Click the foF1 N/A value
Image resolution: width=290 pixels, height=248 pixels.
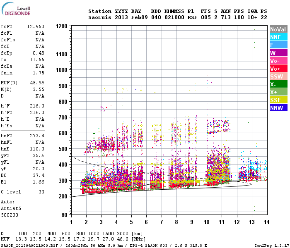point(40,33)
